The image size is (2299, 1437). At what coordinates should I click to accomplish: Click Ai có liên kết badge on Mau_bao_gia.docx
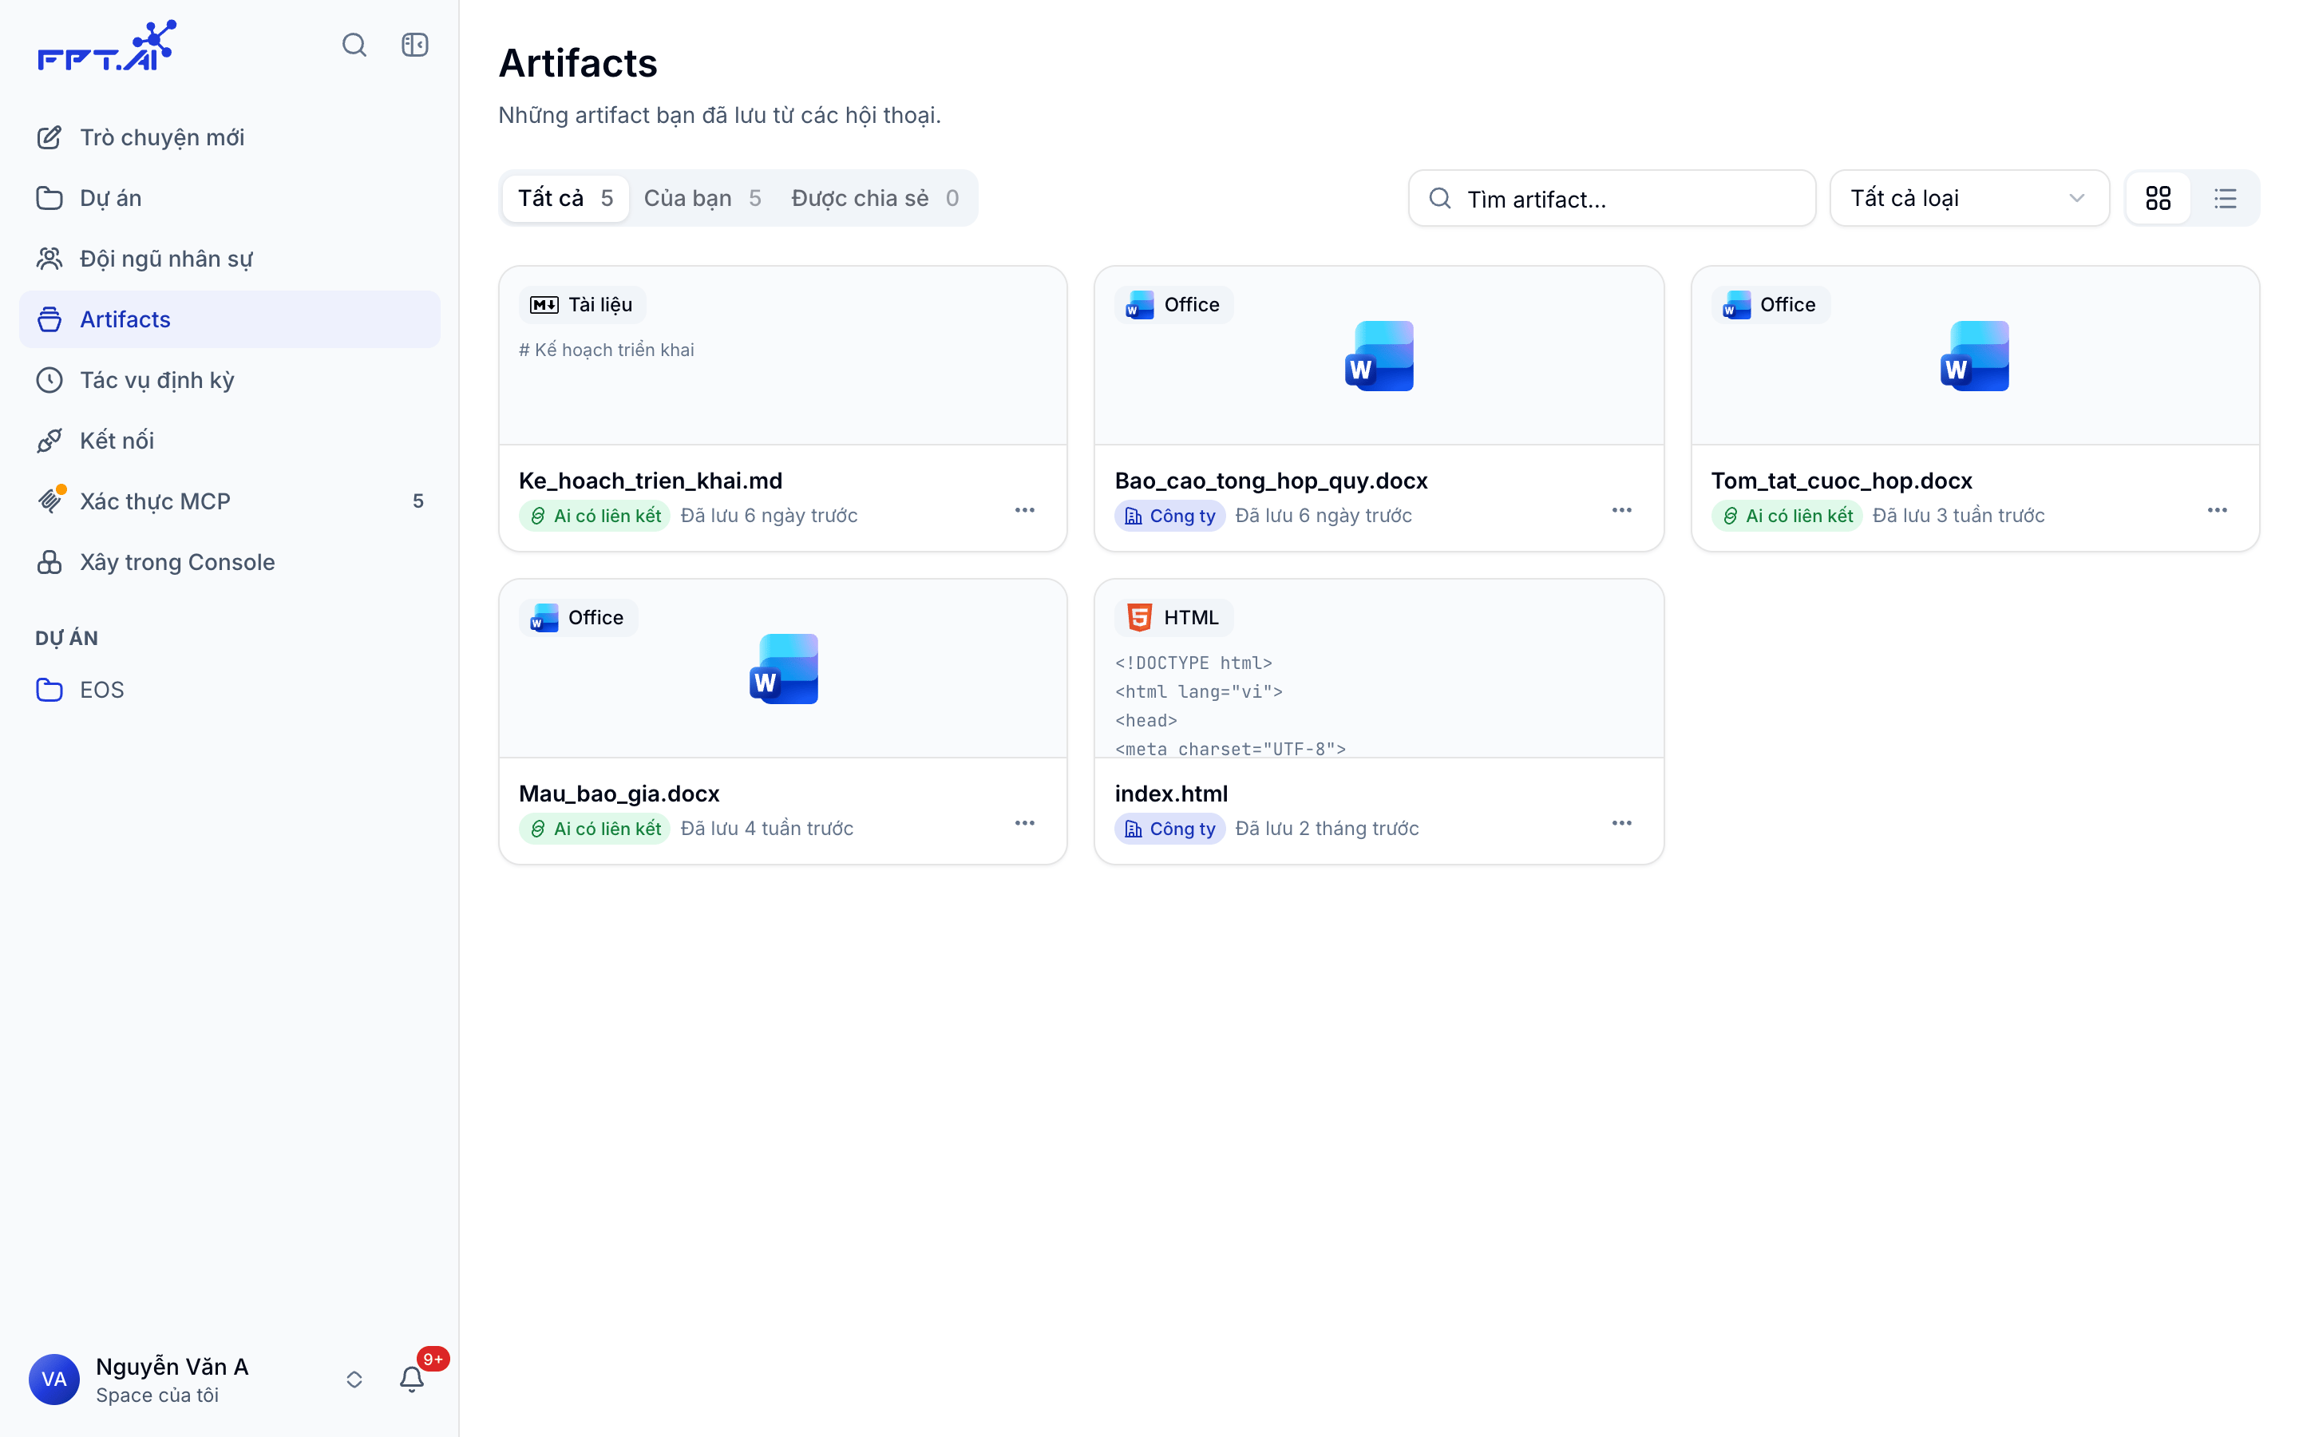coord(595,828)
